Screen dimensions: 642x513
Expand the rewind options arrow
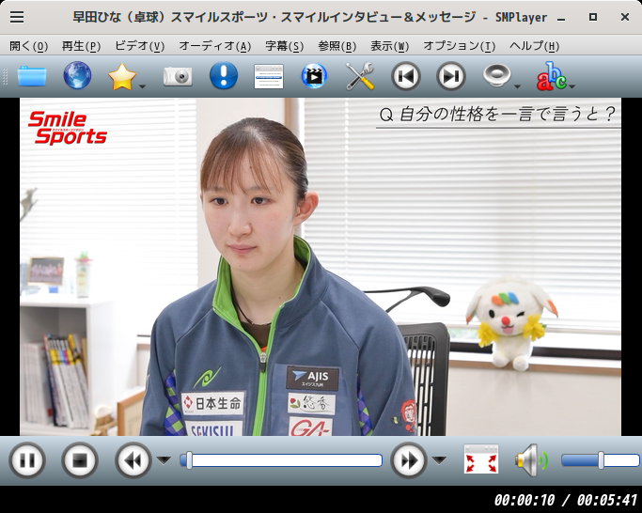point(164,460)
